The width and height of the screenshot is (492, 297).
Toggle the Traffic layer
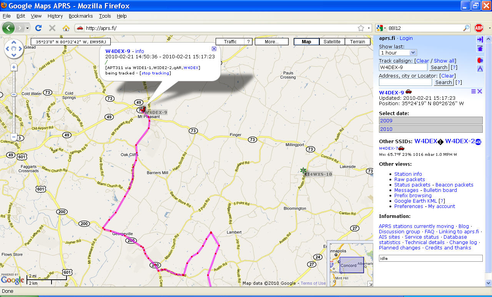point(230,42)
